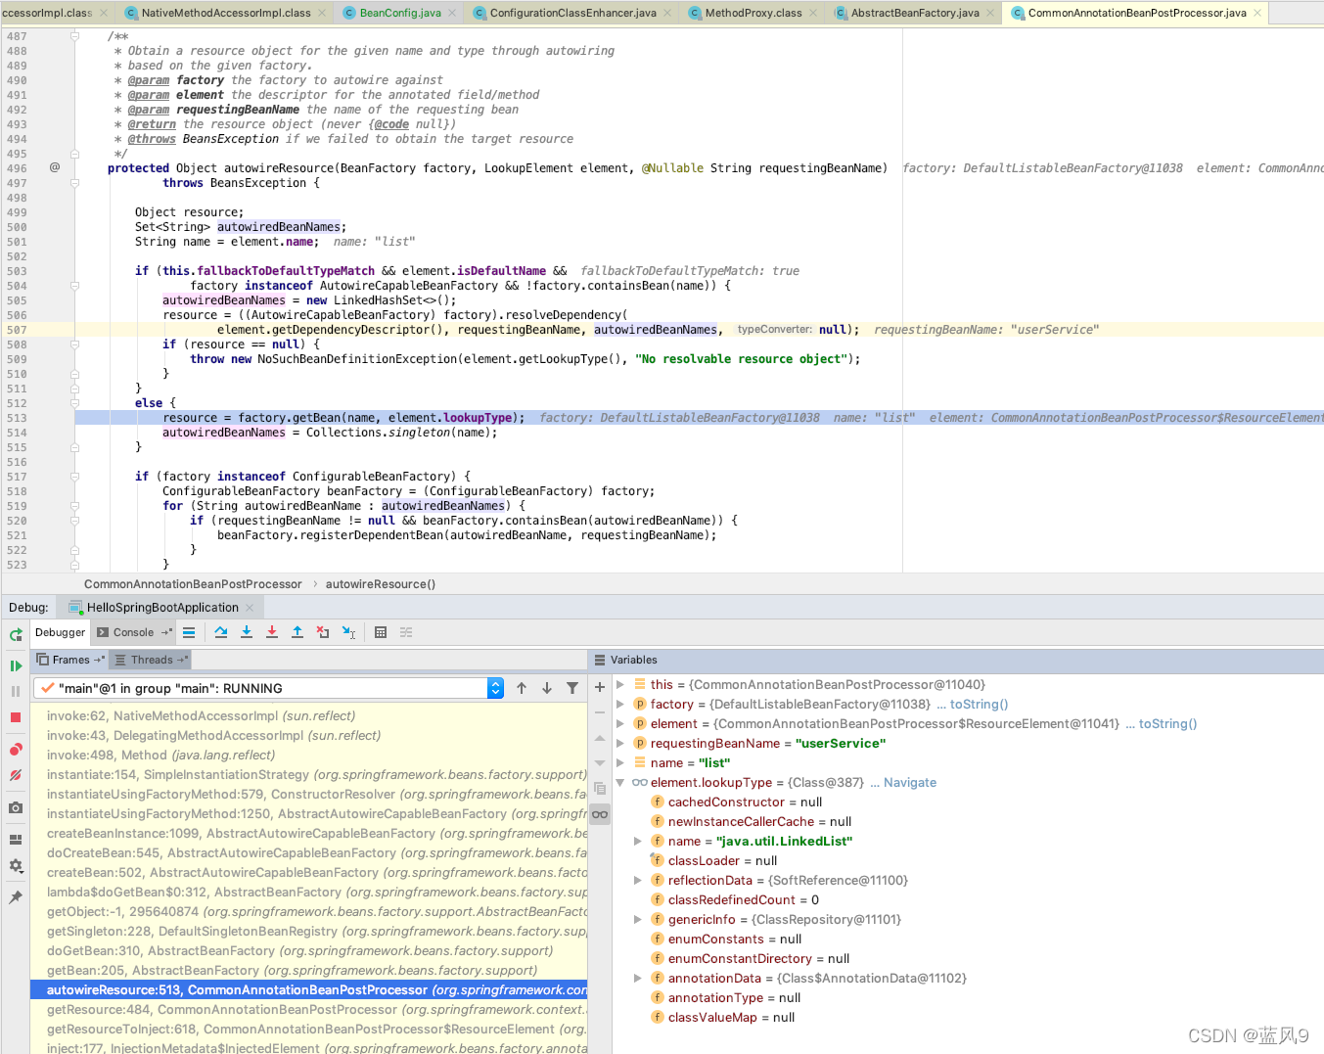This screenshot has height=1054, width=1324.
Task: Open debugger settings gear
Action: point(16,865)
